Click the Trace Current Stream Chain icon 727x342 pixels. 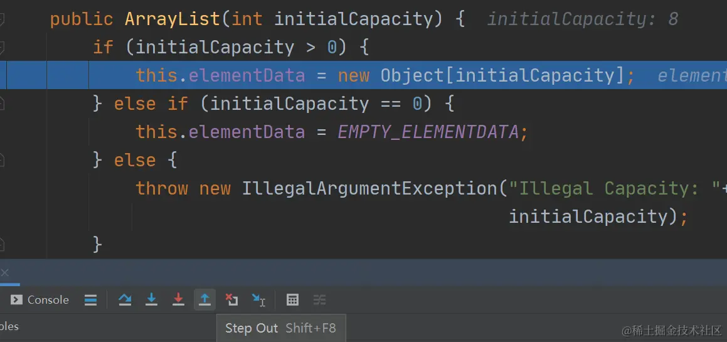(x=319, y=300)
